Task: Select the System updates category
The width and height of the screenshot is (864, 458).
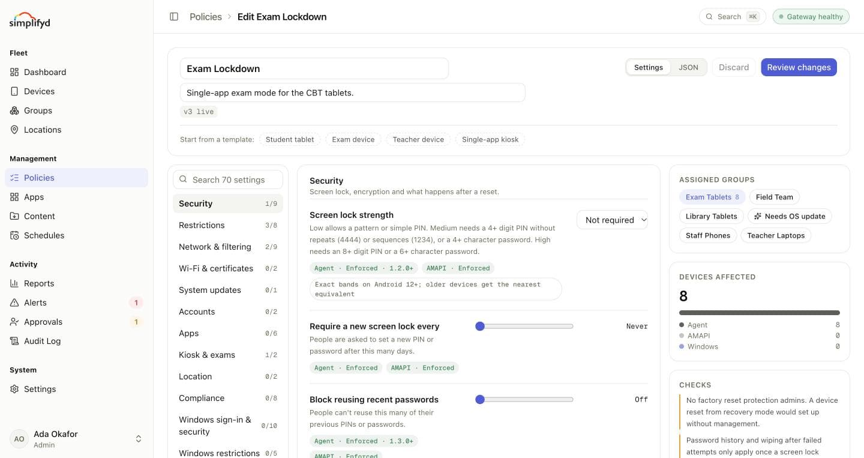Action: point(228,290)
